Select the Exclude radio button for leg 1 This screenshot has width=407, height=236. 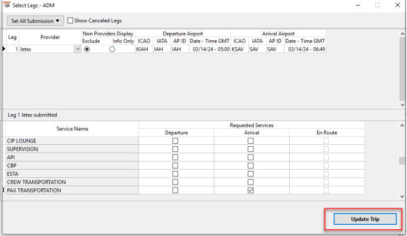tap(87, 49)
